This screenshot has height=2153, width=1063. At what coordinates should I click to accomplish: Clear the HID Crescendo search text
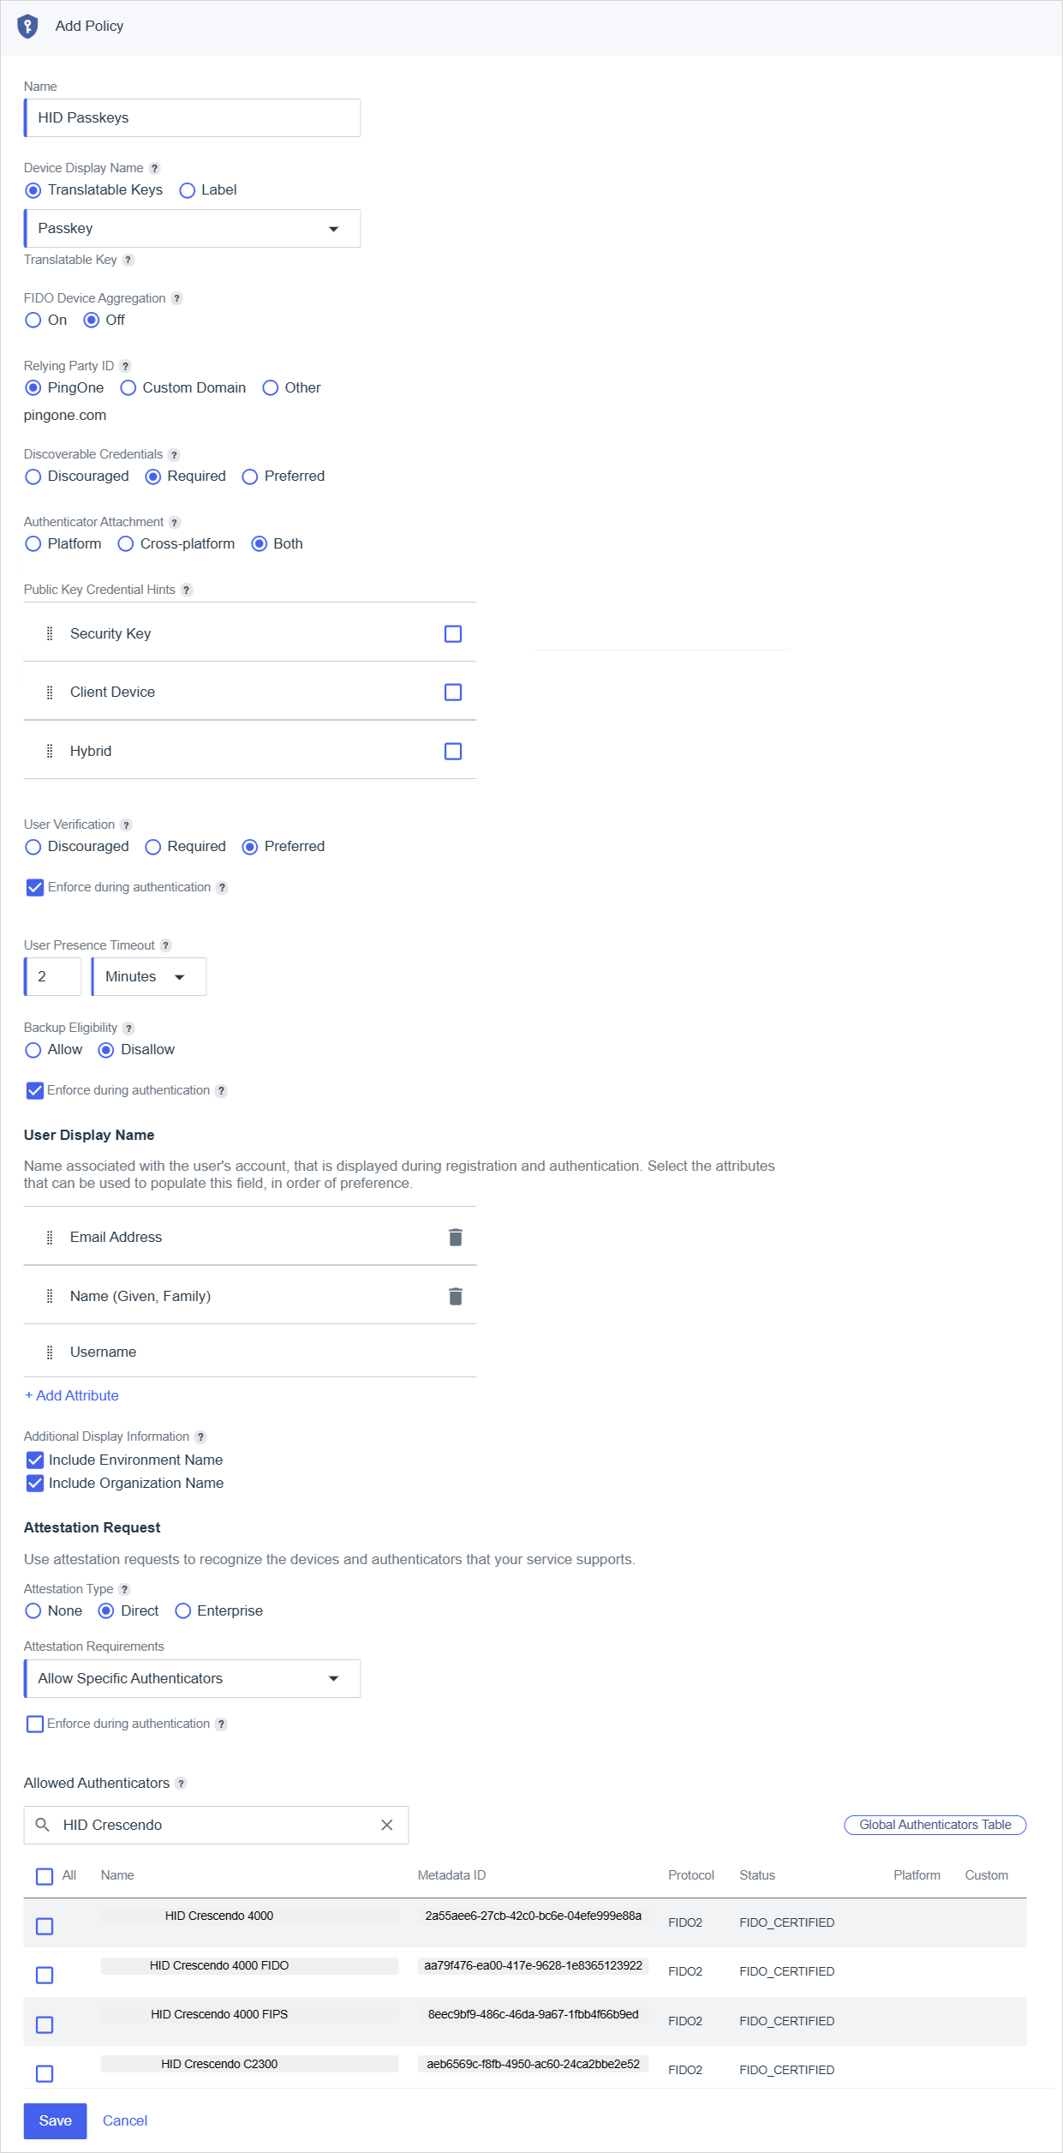(x=387, y=1825)
